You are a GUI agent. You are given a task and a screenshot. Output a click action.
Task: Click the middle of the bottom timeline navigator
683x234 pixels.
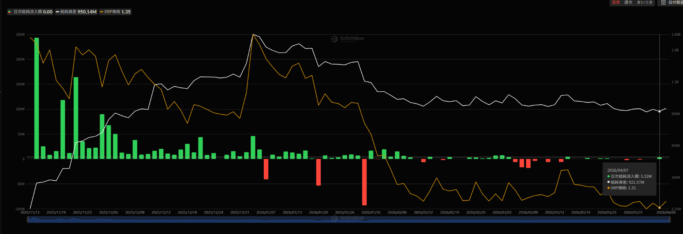(x=349, y=220)
